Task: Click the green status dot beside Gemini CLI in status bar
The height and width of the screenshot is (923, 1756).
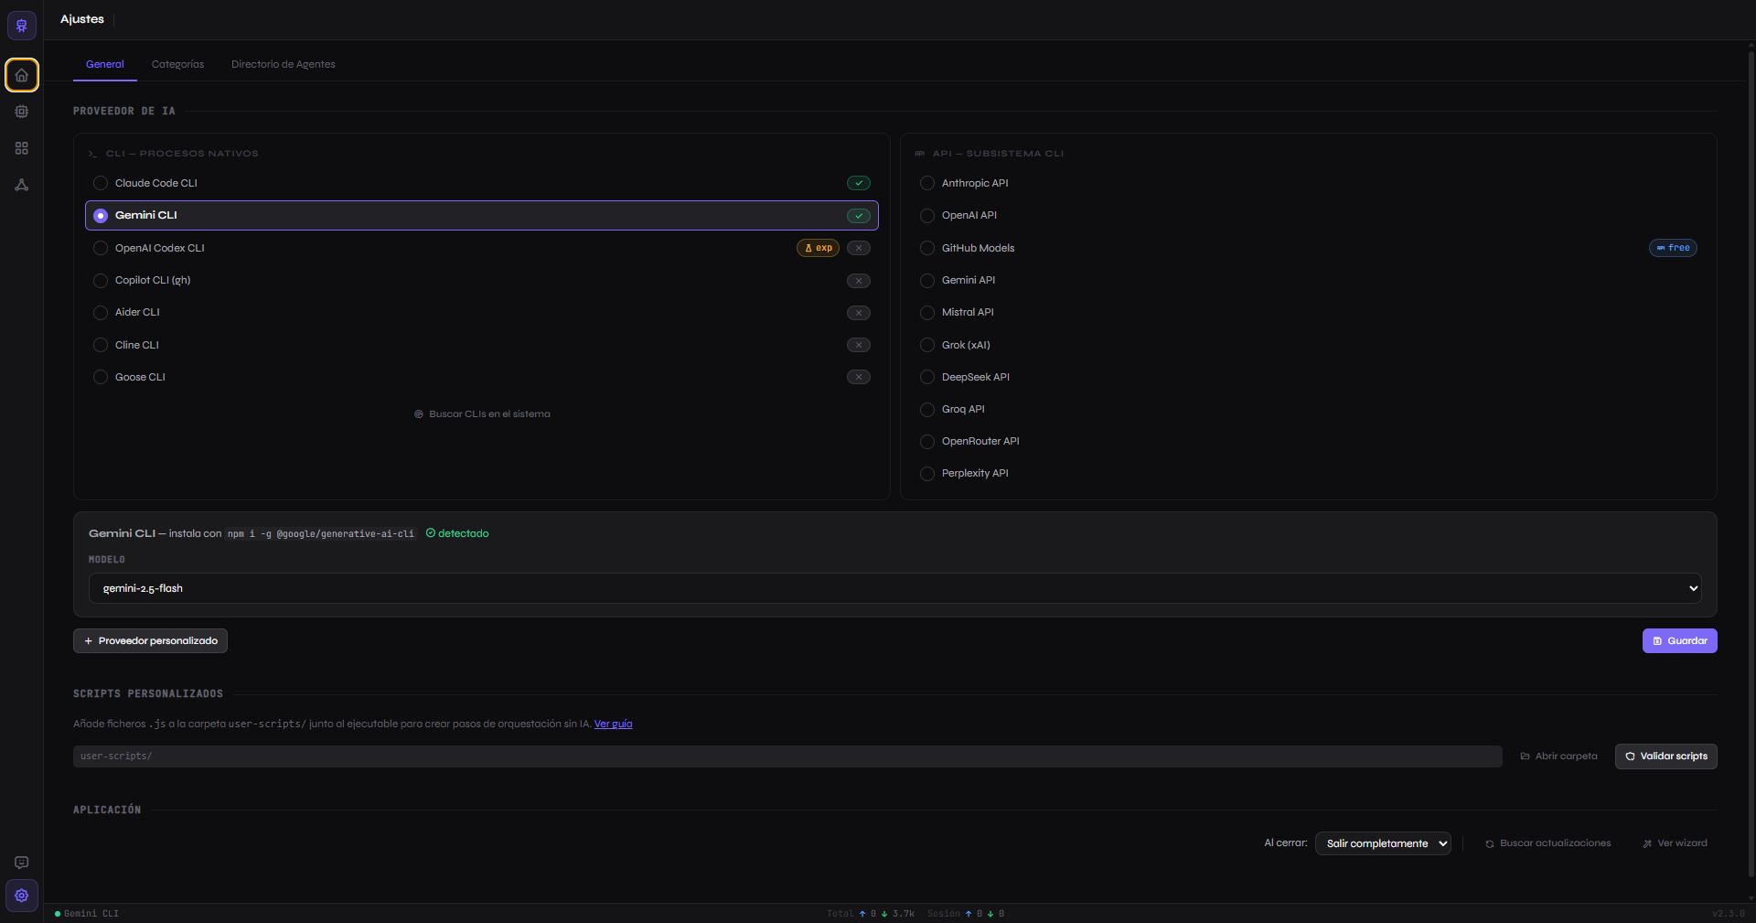Action: point(58,914)
